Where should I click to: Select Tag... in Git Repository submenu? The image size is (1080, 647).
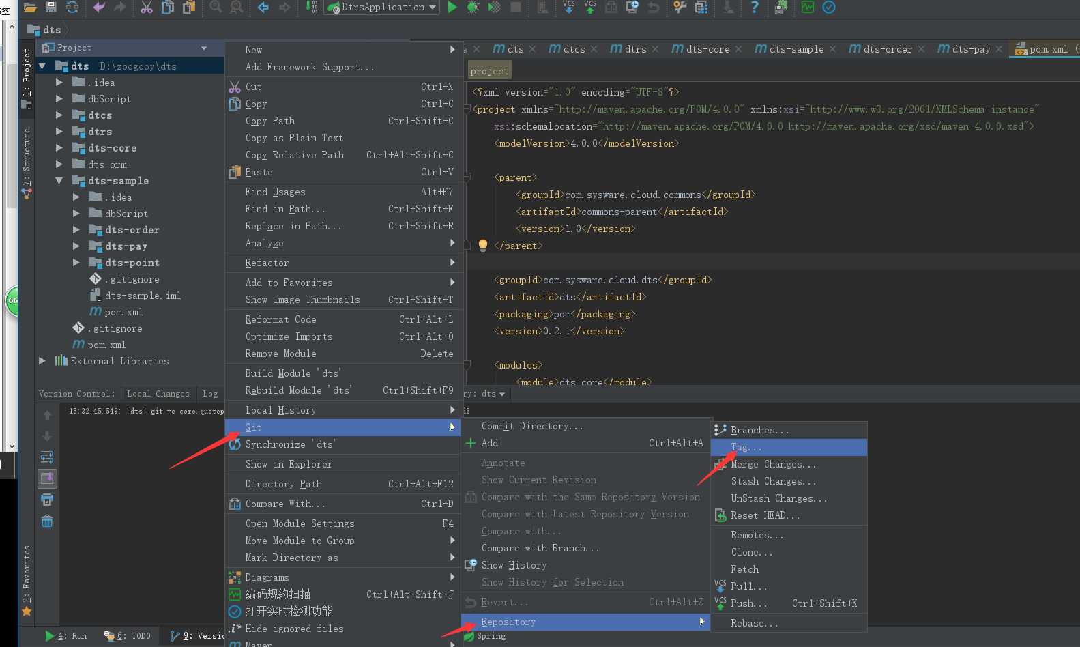[x=789, y=447]
